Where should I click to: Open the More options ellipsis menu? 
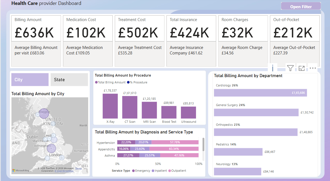pyautogui.click(x=313, y=68)
